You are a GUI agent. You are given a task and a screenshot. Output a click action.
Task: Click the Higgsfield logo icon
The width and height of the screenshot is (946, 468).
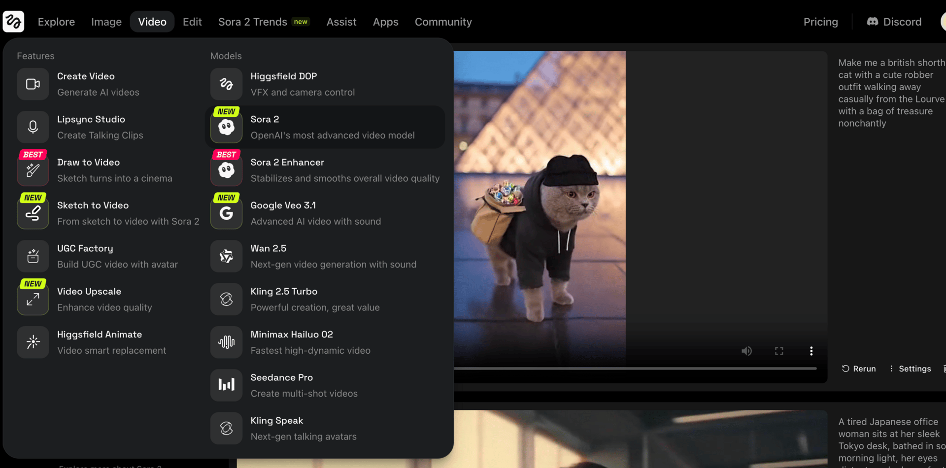(13, 22)
